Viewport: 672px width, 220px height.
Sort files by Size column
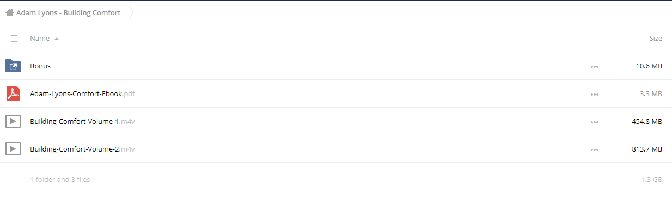click(x=656, y=39)
